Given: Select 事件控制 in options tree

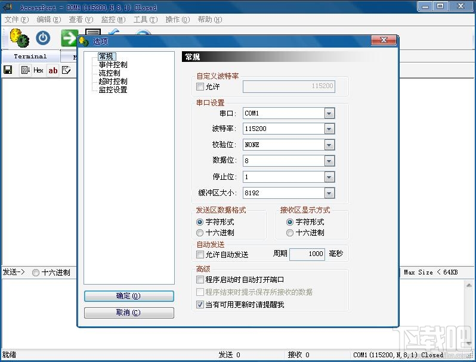Looking at the screenshot, I should (x=113, y=64).
